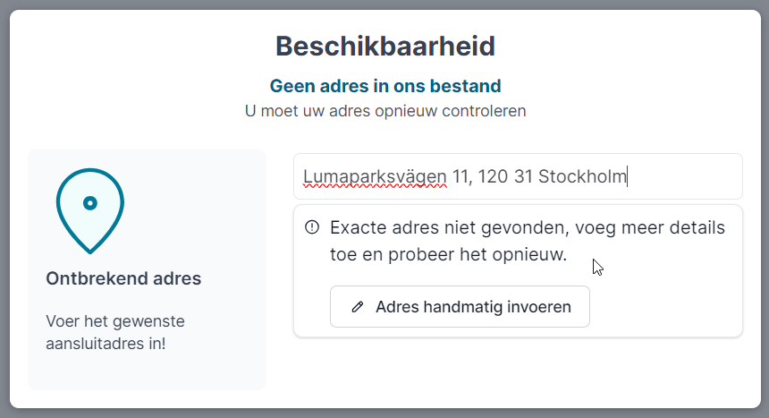The width and height of the screenshot is (769, 418).
Task: Click the street number 11 in address
Action: point(461,176)
